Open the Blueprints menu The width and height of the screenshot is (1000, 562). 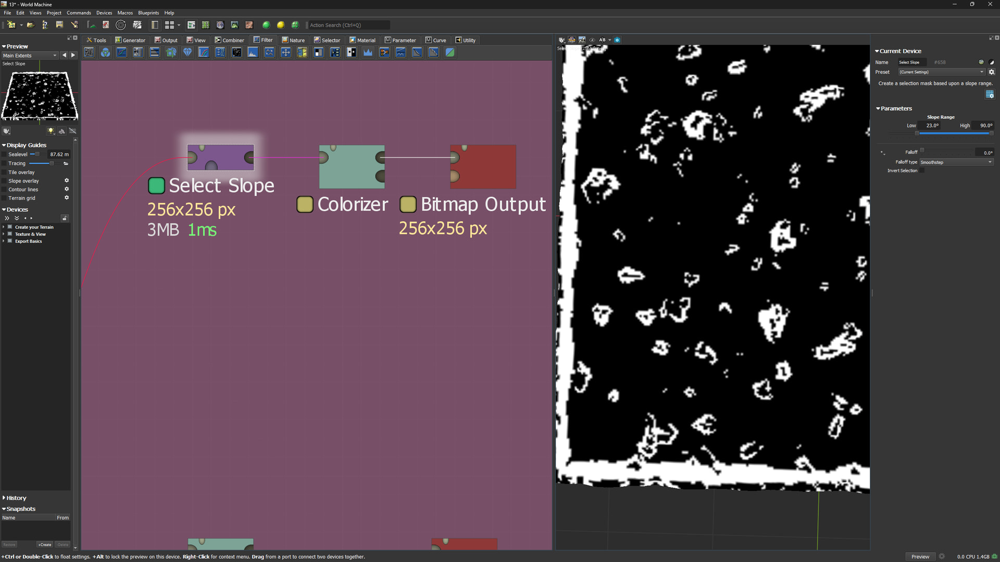(148, 12)
